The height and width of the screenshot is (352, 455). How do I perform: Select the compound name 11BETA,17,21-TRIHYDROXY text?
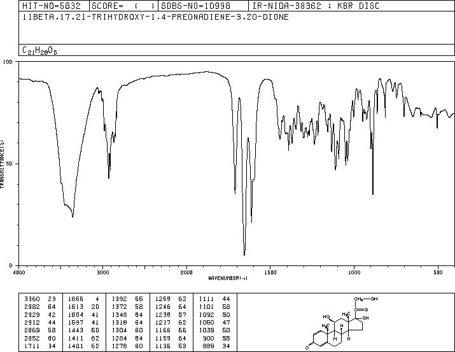coord(155,17)
